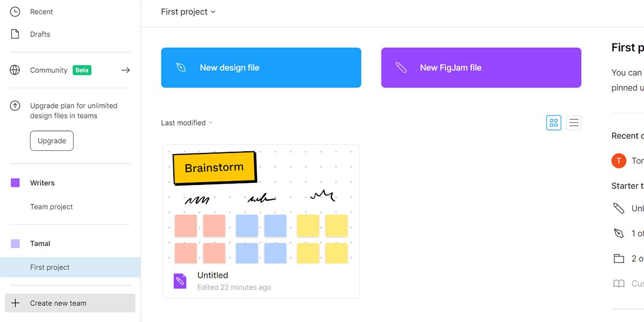The image size is (644, 322).
Task: Switch to grid view
Action: coord(553,123)
